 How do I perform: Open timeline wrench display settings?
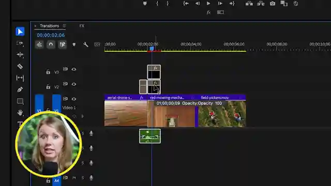click(85, 44)
